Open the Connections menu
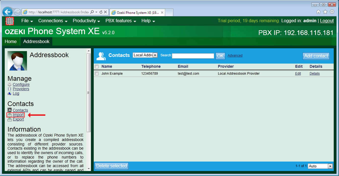Image resolution: width=339 pixels, height=176 pixels. coord(53,21)
